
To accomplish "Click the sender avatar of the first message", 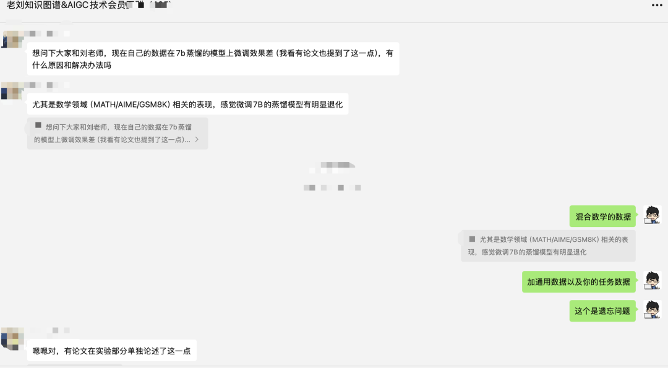I will click(12, 39).
